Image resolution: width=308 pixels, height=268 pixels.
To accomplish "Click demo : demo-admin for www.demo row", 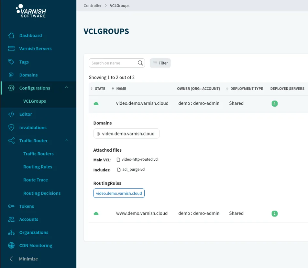I will tap(199, 213).
